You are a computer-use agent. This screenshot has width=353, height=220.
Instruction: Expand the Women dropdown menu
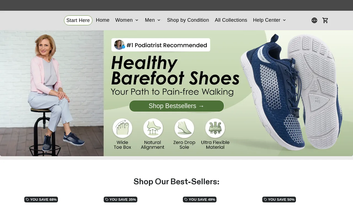coord(127,20)
